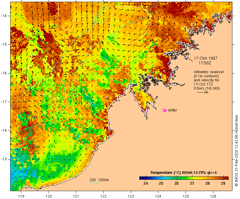
Task: Click the longitude label '126'
Action: pos(213,196)
